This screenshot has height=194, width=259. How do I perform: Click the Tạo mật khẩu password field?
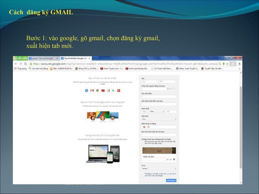(158, 96)
